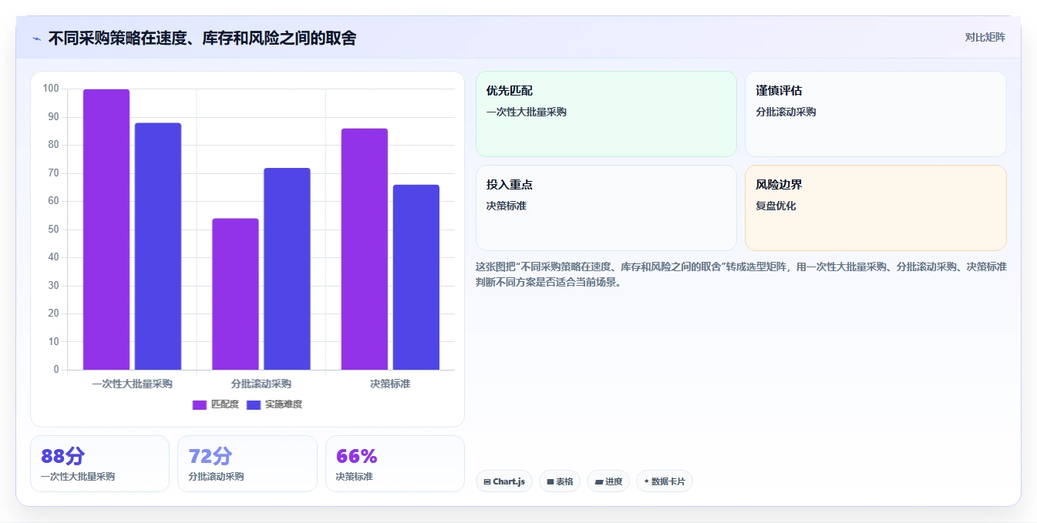
Task: Click the y-axis value 0
Action: 56,370
